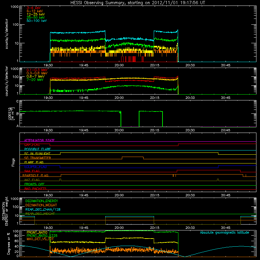This screenshot has width=260, height=260.
Task: Click the red 0.1-0.3 MeV legend label
Action: pos(37,70)
